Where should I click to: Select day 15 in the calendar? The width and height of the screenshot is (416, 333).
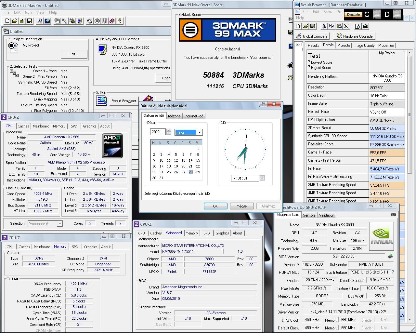point(198,160)
